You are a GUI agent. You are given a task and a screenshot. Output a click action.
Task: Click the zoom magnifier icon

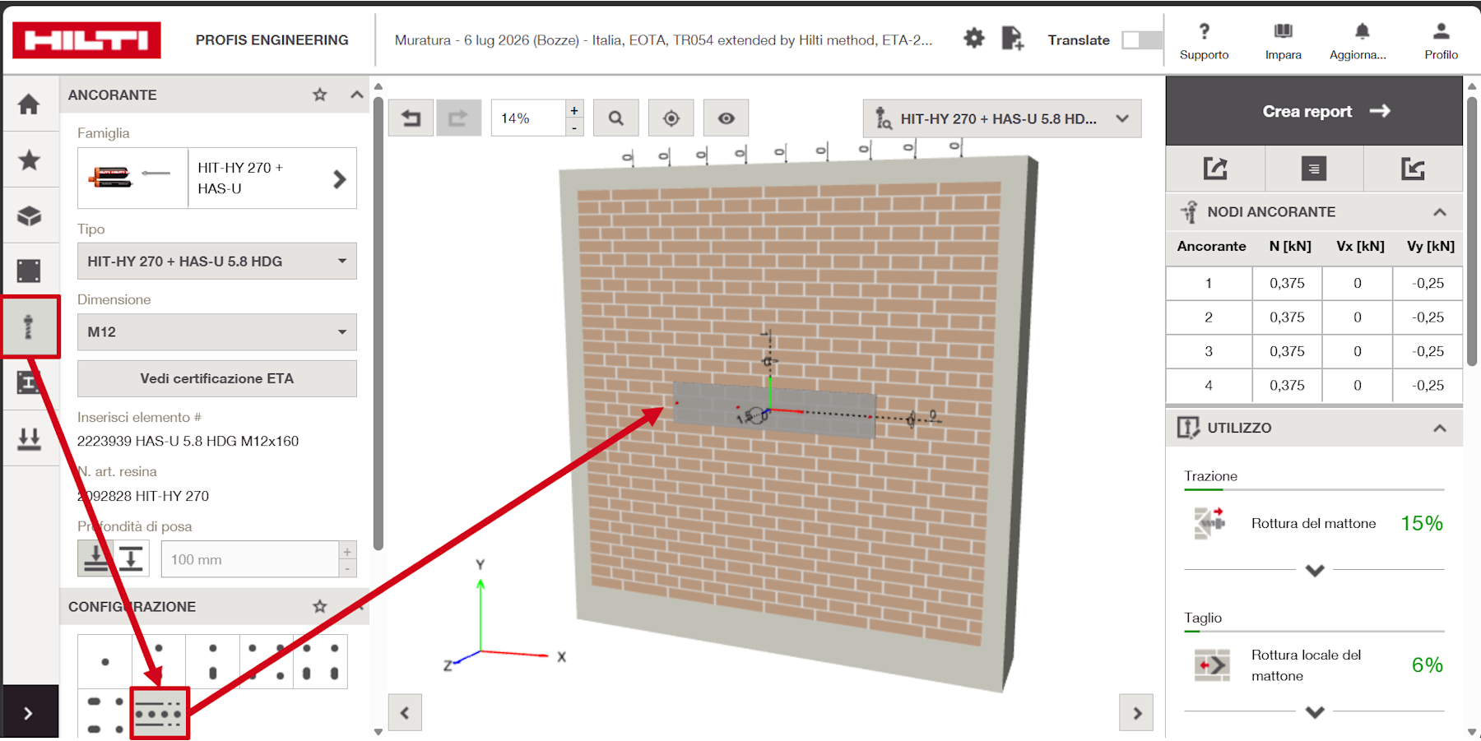coord(615,118)
